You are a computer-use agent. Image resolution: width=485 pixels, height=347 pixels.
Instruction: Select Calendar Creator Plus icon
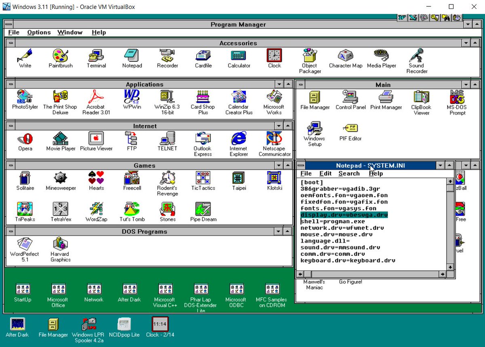(x=238, y=103)
